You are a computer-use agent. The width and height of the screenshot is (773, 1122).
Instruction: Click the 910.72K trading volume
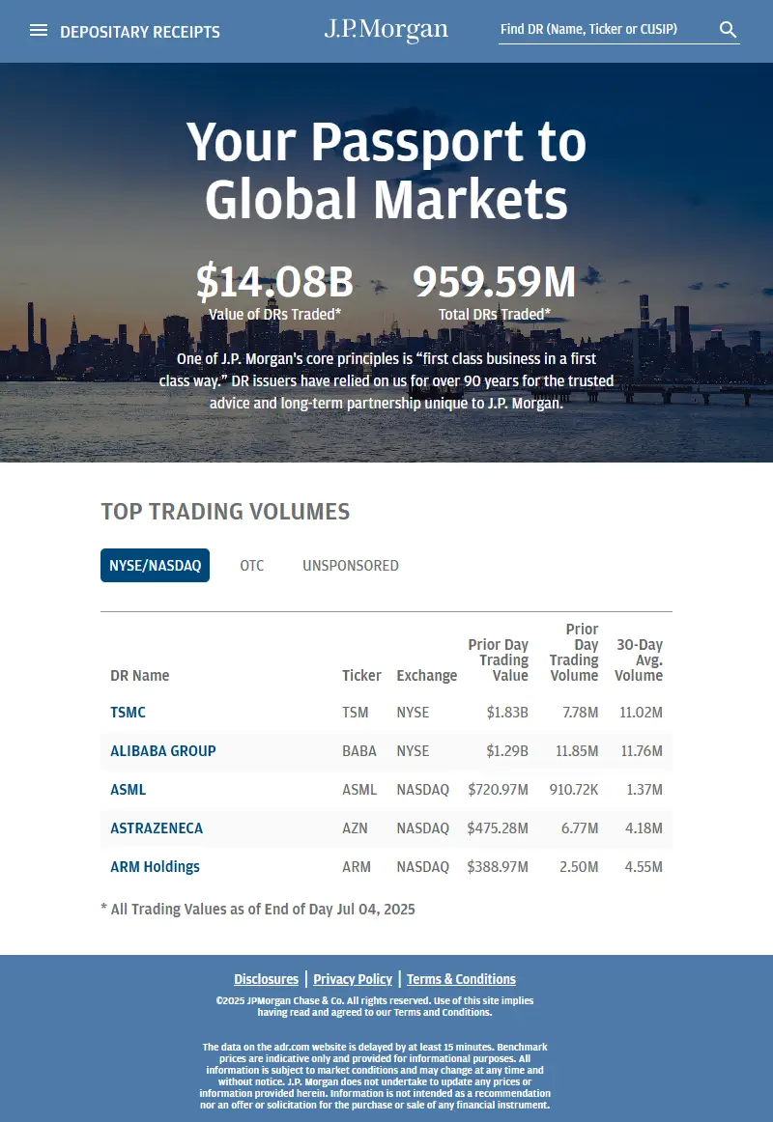click(x=574, y=789)
